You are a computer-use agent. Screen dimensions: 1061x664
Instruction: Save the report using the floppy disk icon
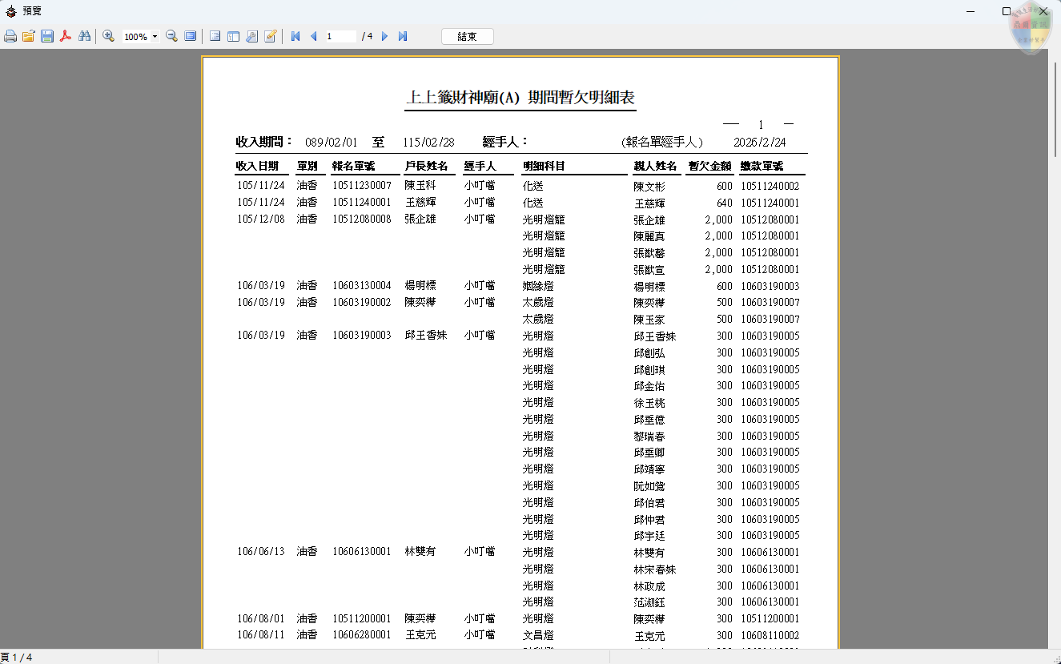tap(47, 36)
